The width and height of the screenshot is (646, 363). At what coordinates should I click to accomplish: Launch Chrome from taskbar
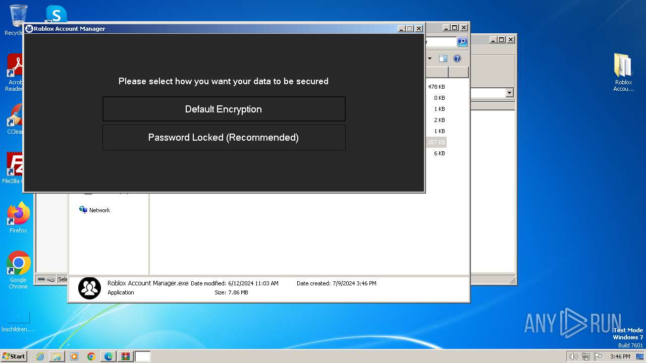[91, 356]
